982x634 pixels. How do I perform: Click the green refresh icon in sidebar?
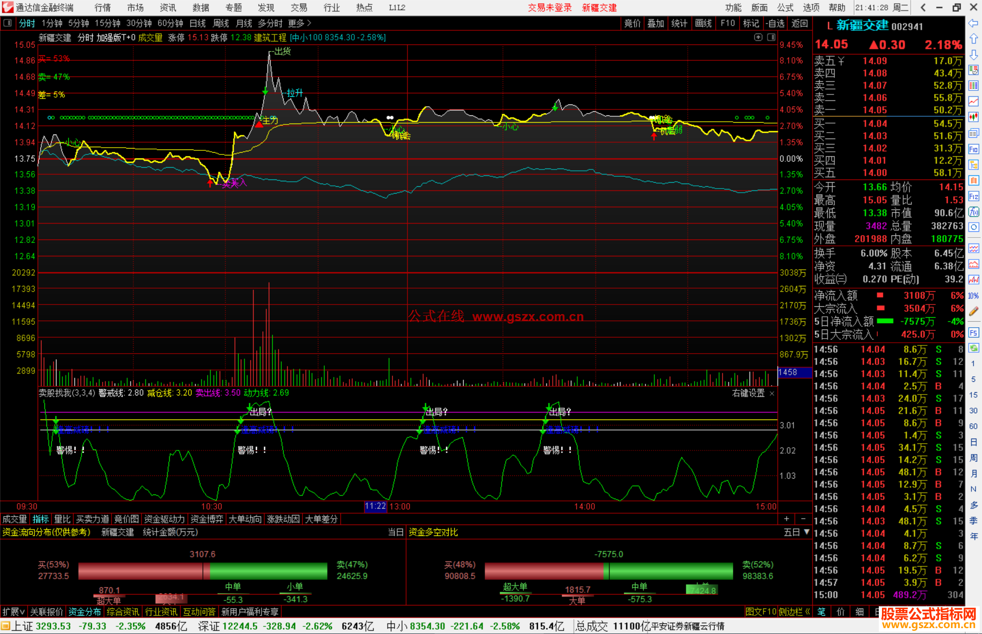click(x=973, y=348)
